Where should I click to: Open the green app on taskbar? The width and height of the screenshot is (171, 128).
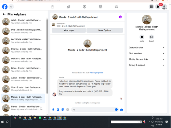pyautogui.click(x=40, y=118)
